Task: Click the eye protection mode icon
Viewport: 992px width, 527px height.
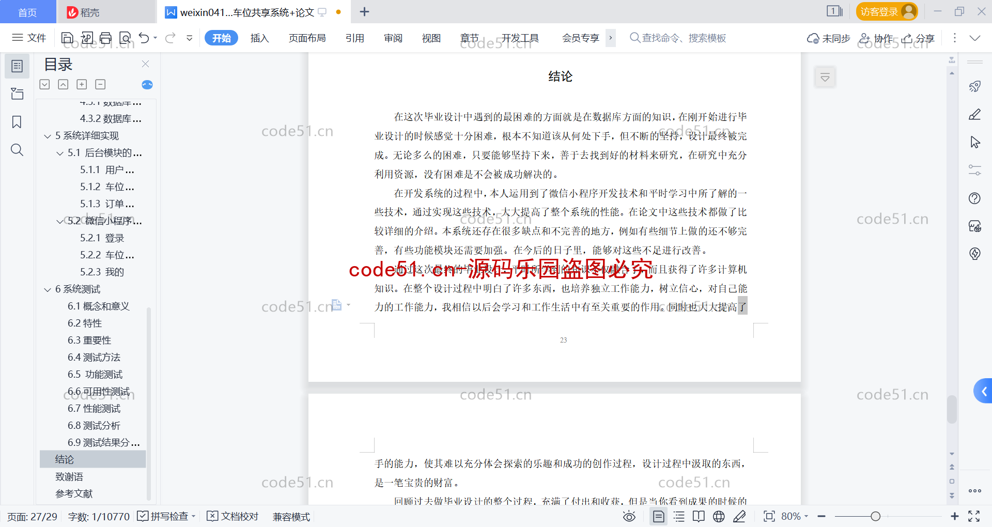Action: click(x=629, y=517)
